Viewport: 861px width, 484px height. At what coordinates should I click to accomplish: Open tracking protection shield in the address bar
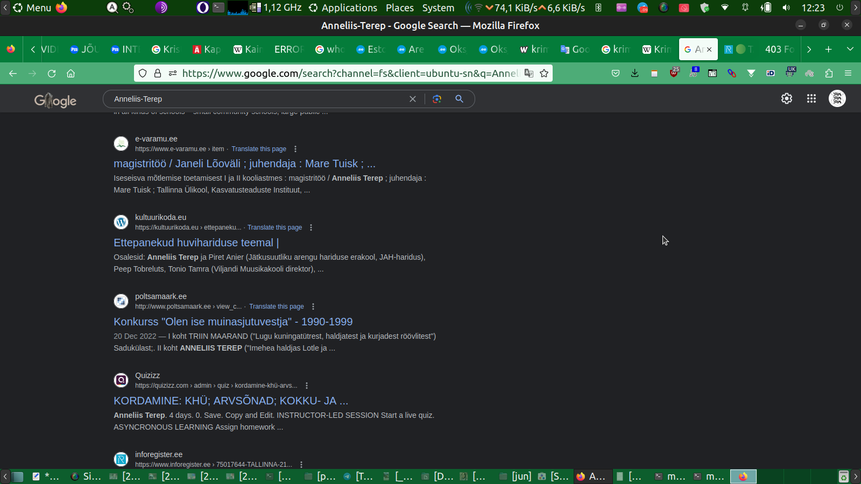143,73
